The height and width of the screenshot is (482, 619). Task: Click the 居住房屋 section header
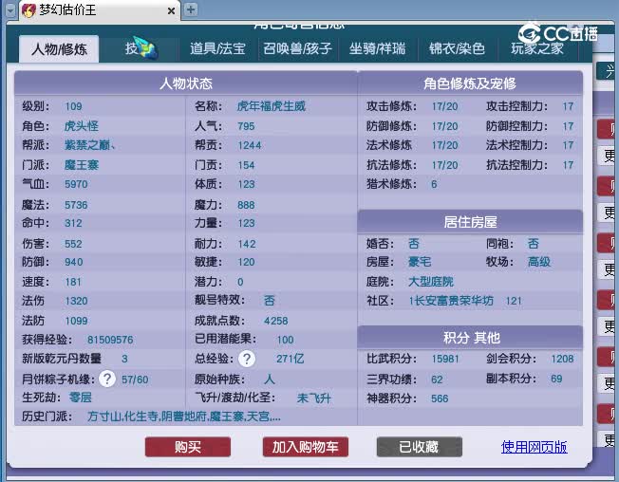pos(470,222)
